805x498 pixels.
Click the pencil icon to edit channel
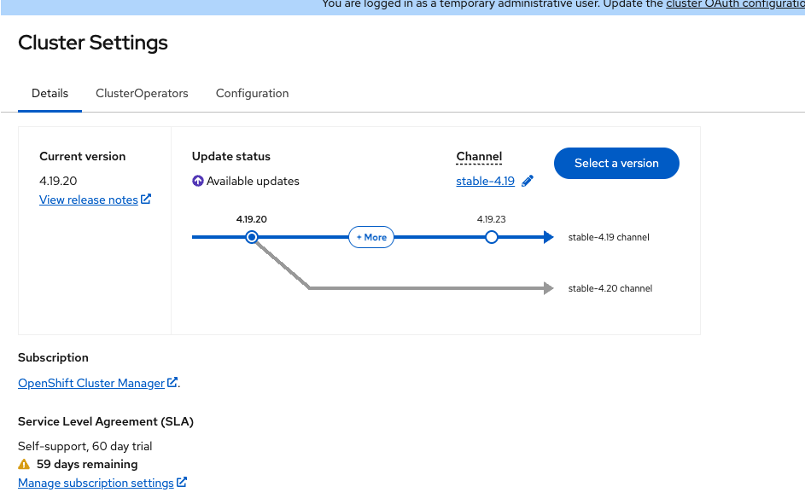[528, 181]
